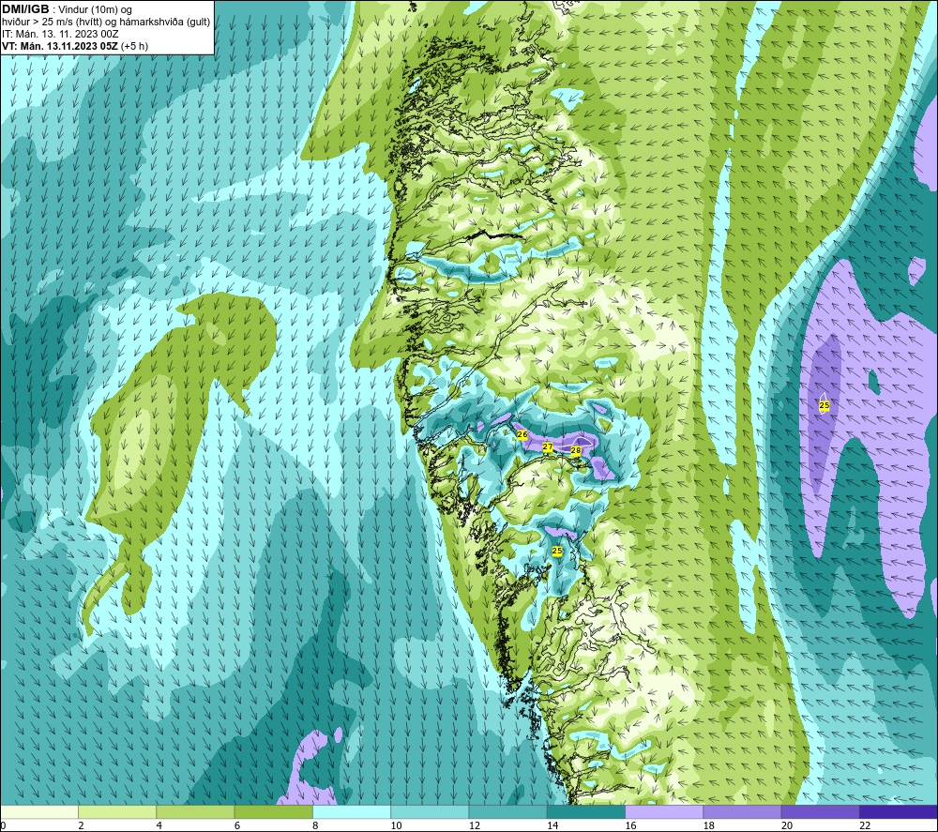The width and height of the screenshot is (938, 832).
Task: Click the 'IT: Mán. 13. 11. 2023 00Z' line
Action: coord(60,34)
